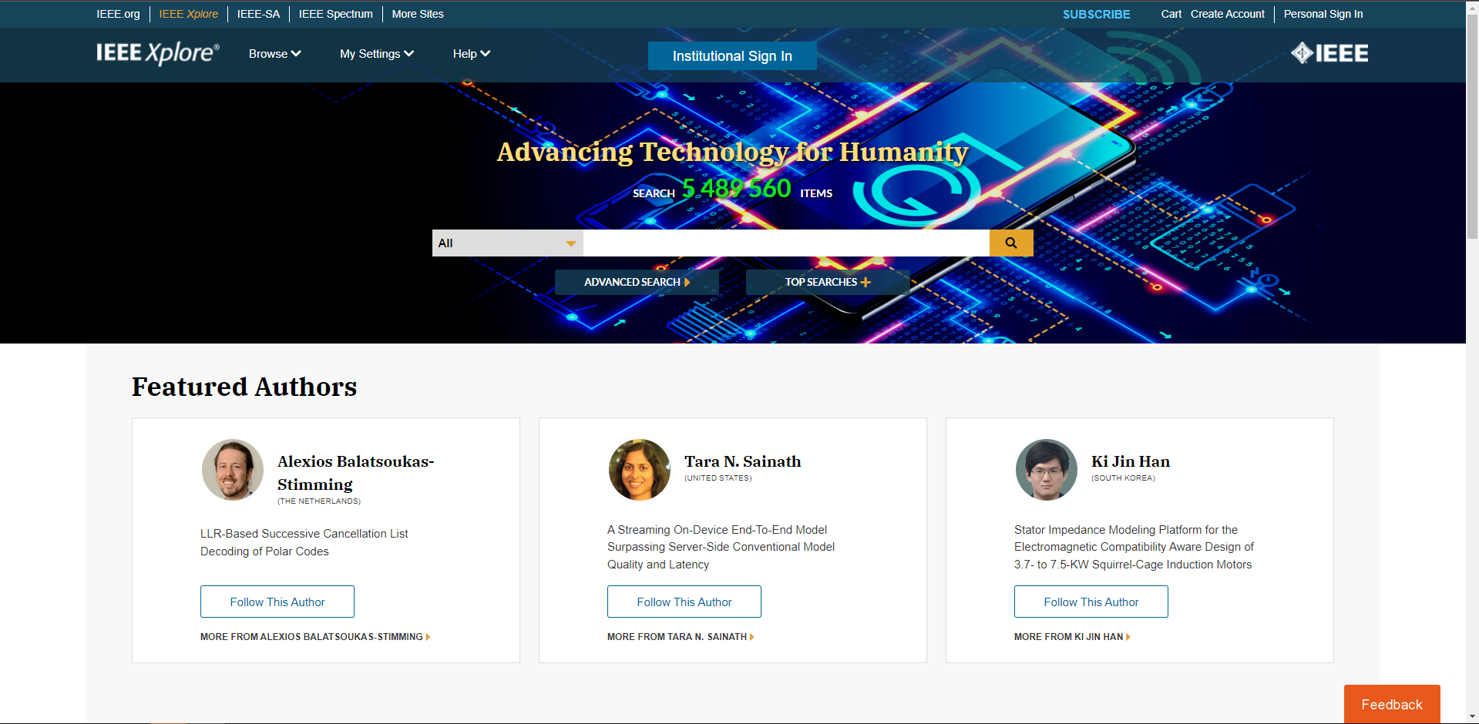Click More From Tara N. Sainath

(681, 637)
